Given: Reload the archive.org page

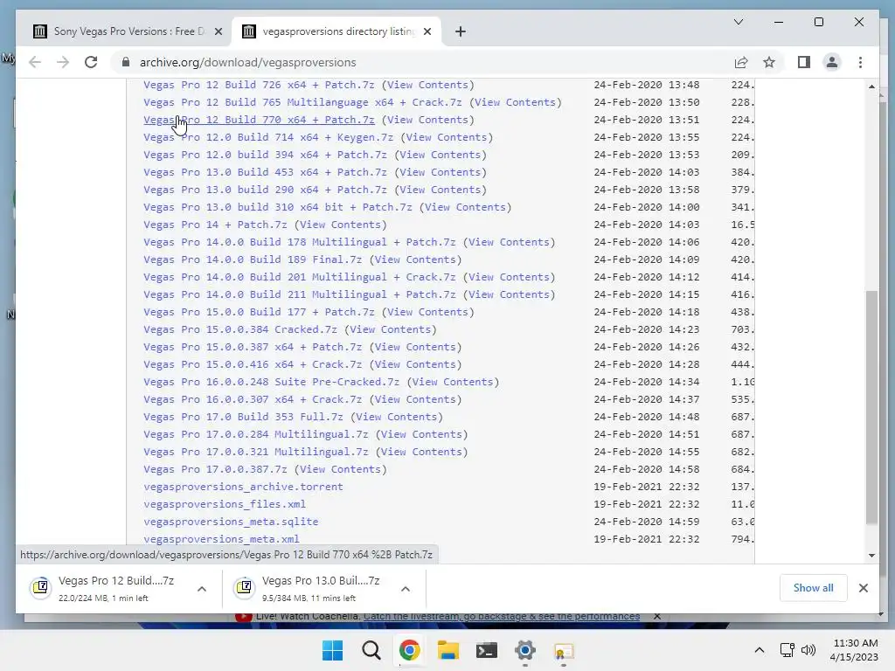Looking at the screenshot, I should [91, 62].
